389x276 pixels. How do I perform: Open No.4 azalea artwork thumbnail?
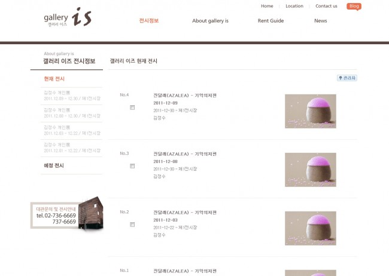311,111
